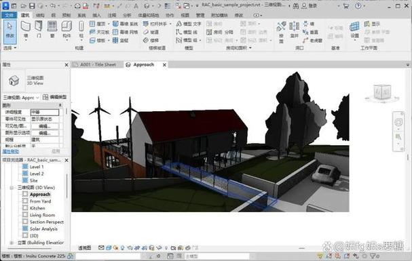Toggle Select Links in the status bar
Viewport: 412px width, 261px height.
(320, 256)
